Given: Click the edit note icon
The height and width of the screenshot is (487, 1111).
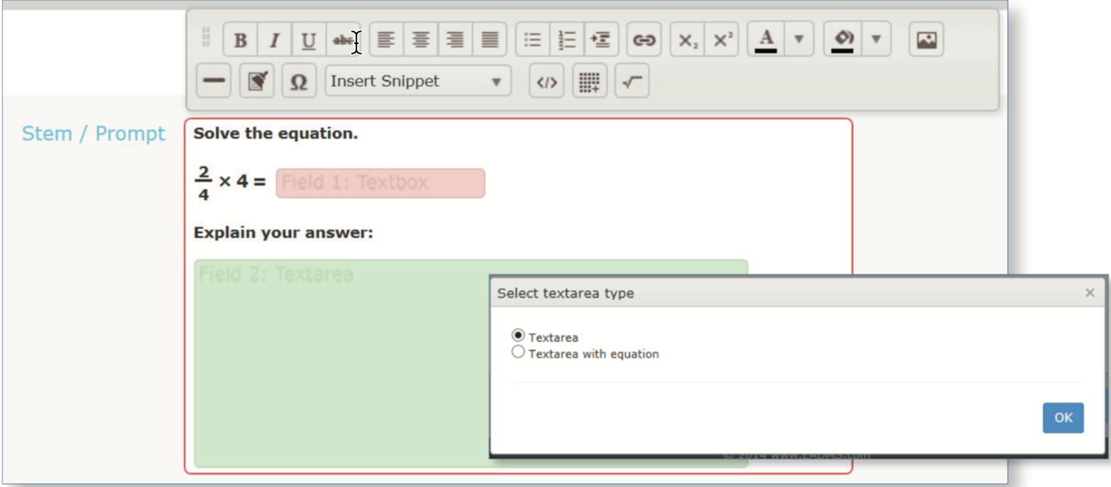Looking at the screenshot, I should pos(257,81).
